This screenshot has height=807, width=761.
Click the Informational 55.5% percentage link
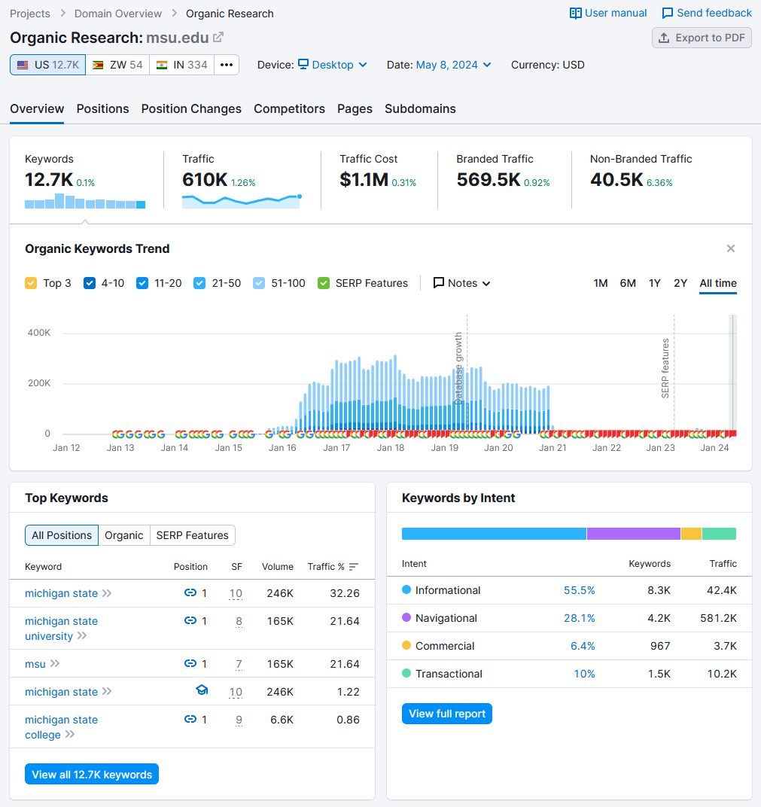(x=580, y=590)
